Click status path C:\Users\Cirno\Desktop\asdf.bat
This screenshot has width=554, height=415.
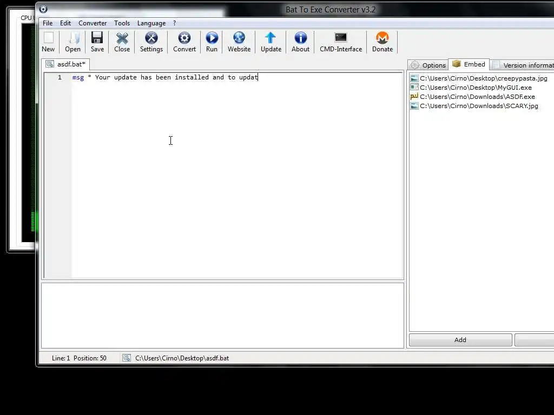(x=182, y=358)
